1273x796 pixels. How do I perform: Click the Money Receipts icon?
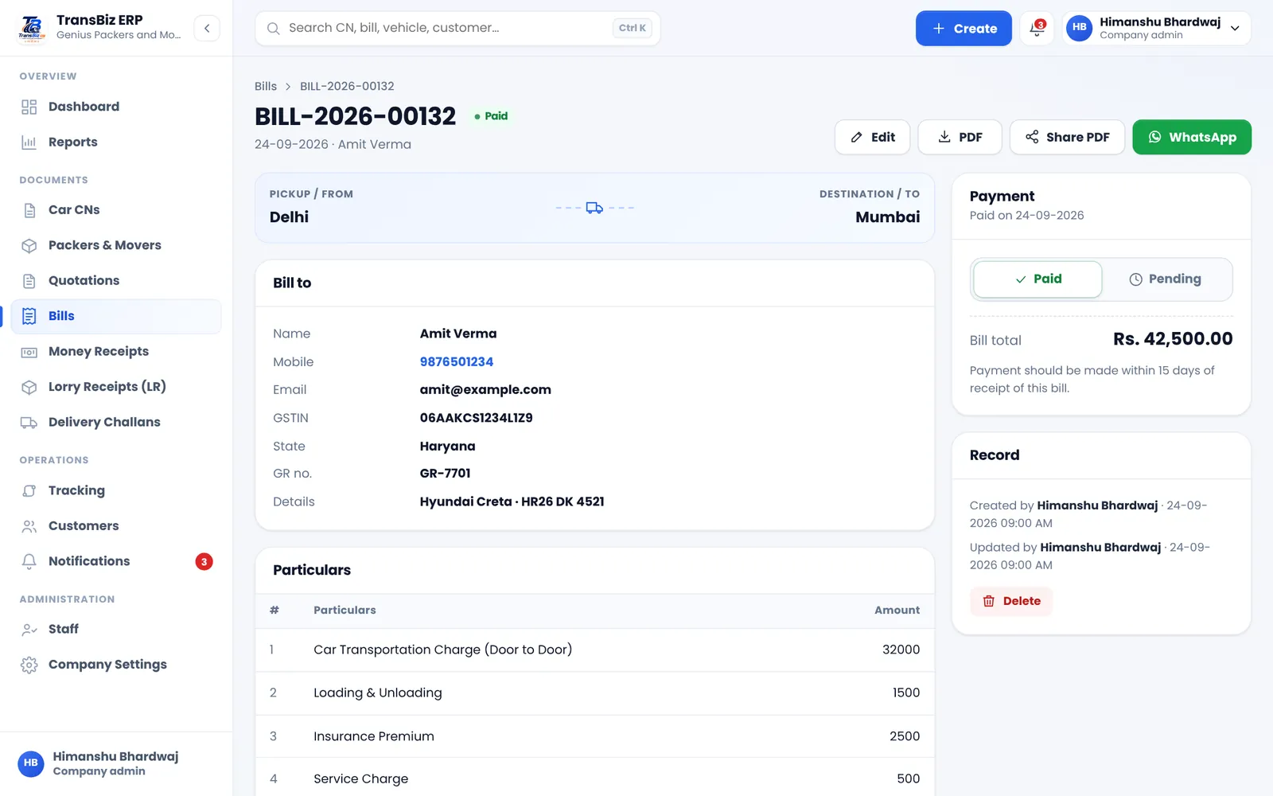click(29, 352)
